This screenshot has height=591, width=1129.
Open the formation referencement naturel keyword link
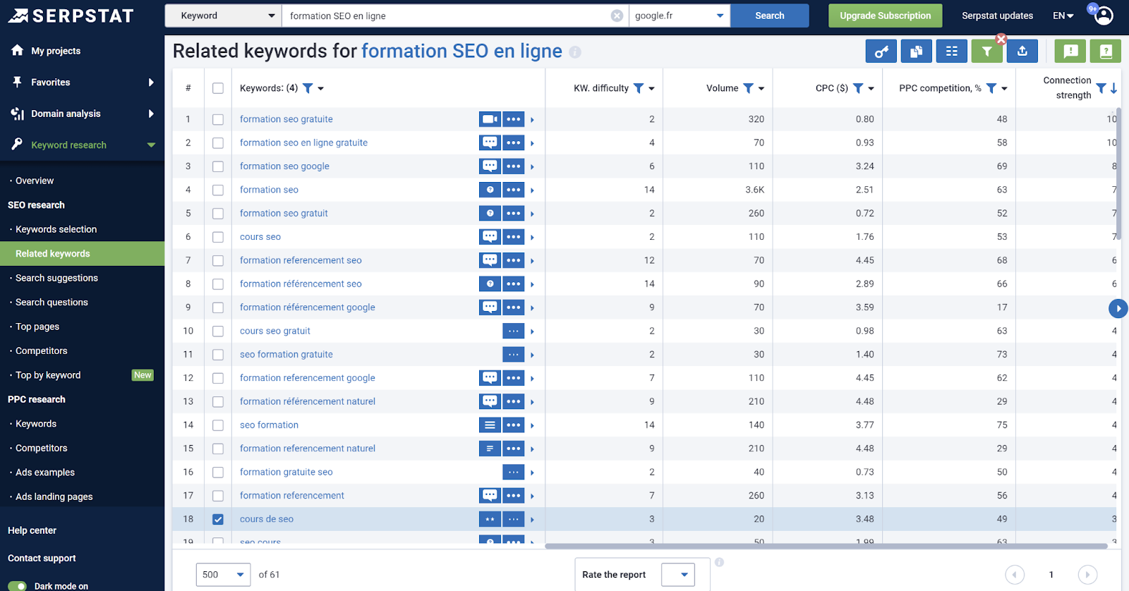coord(308,449)
